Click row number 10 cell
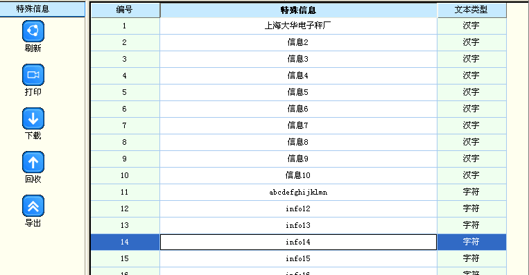 (x=125, y=175)
